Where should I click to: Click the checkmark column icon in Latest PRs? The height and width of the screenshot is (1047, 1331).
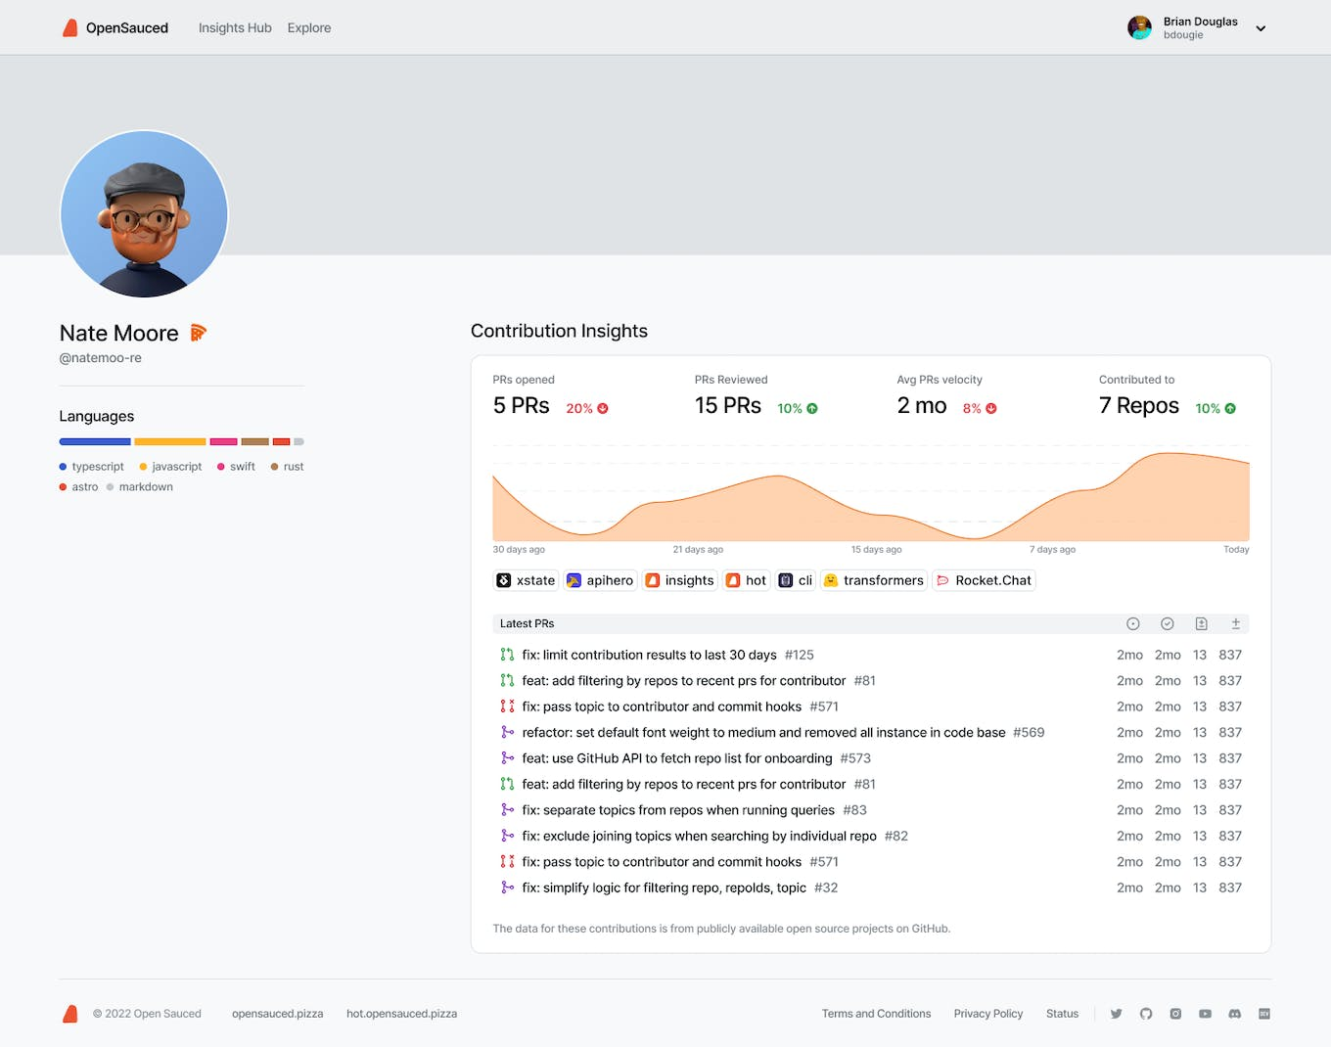coord(1167,623)
